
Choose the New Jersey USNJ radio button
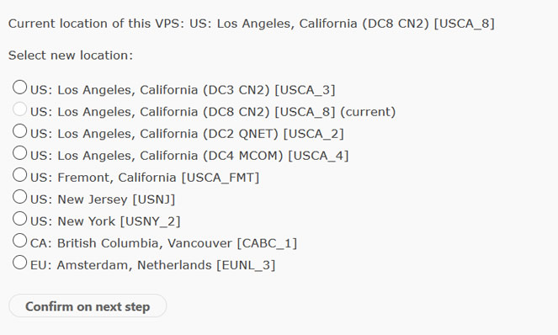19,197
